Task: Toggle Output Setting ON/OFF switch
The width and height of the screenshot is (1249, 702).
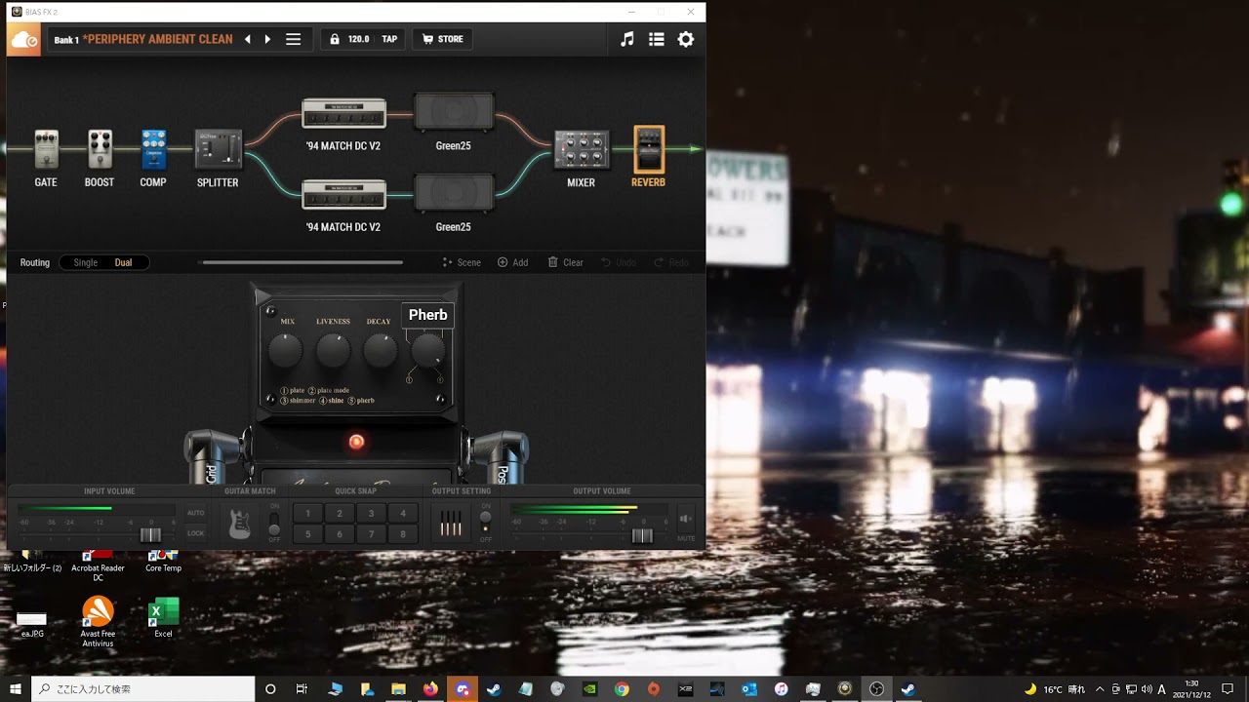Action: coord(486,523)
